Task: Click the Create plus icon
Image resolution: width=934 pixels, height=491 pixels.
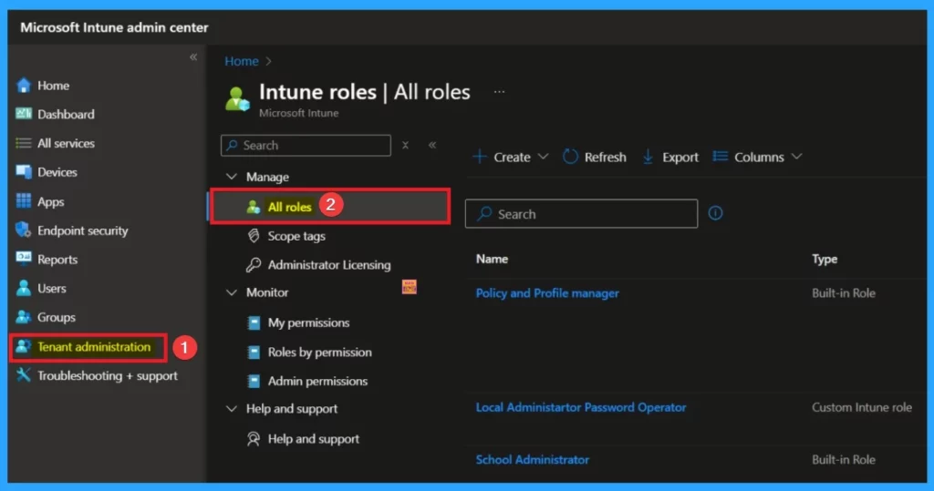Action: [480, 157]
